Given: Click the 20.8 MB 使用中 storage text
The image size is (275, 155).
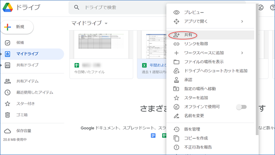Looking at the screenshot, I should [x=15, y=140].
